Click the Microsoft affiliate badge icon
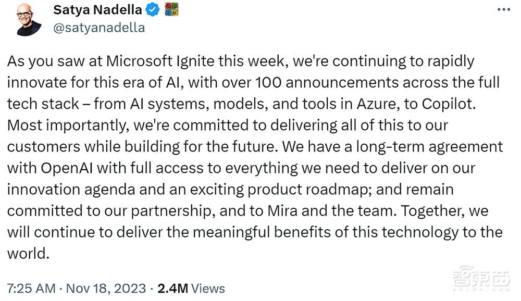521x301 pixels. pyautogui.click(x=171, y=9)
